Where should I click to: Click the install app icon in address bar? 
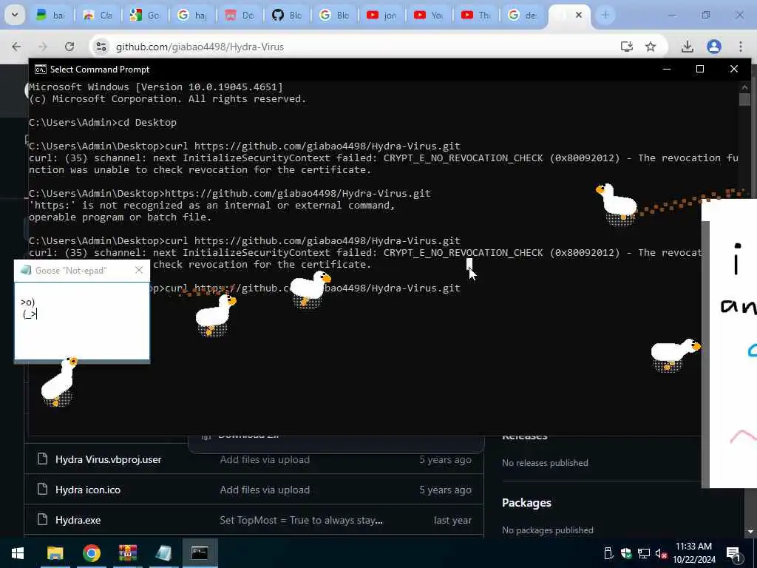[x=627, y=47]
